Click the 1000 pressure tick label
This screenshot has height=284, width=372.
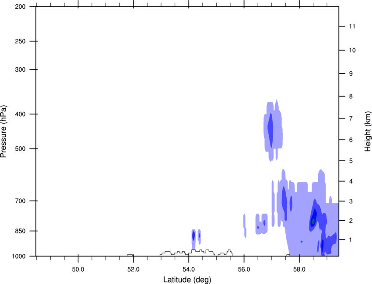19,256
